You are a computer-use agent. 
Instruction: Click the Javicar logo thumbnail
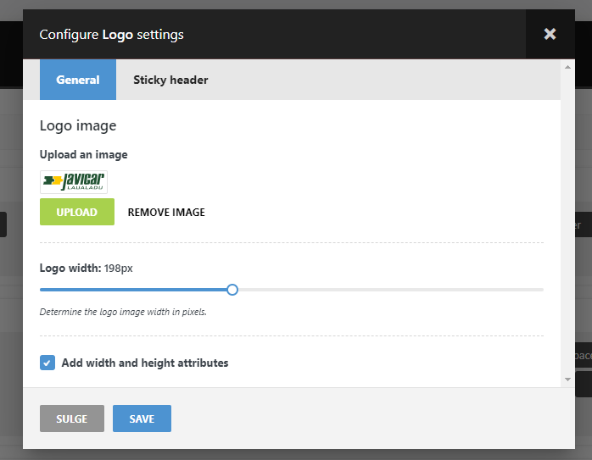point(74,182)
